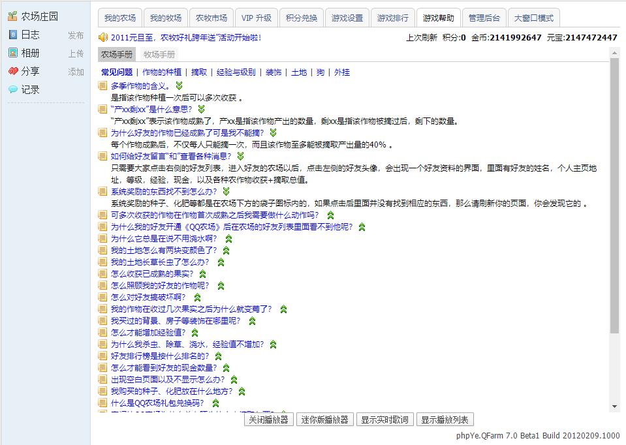The width and height of the screenshot is (626, 445).
Task: Open the 游戏设置 tab
Action: [347, 18]
